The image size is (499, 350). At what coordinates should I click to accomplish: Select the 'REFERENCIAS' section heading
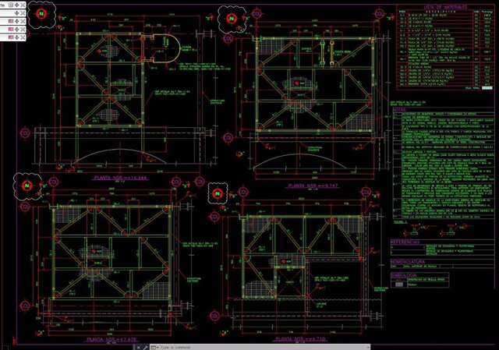(405, 242)
